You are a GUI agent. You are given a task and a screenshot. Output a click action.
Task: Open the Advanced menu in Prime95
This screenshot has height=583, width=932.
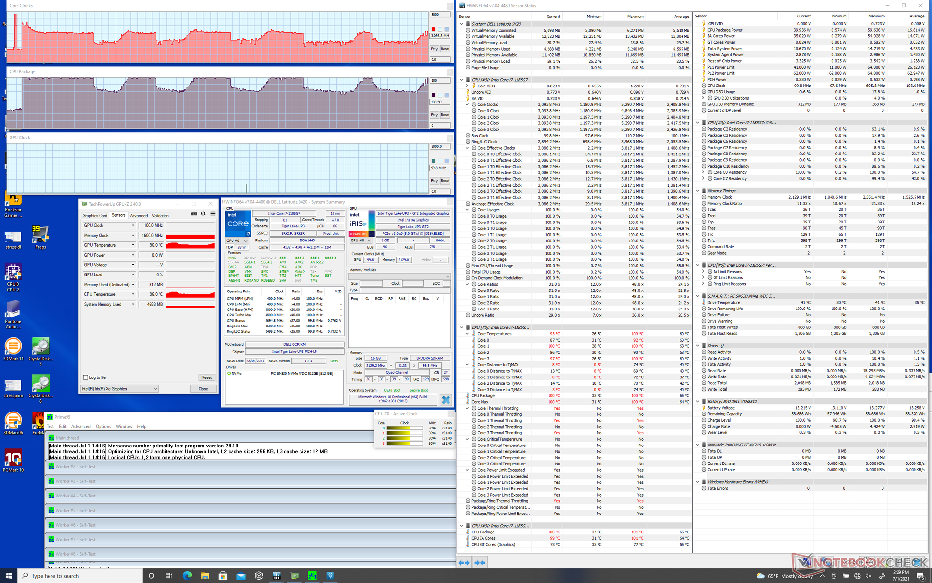tap(81, 426)
